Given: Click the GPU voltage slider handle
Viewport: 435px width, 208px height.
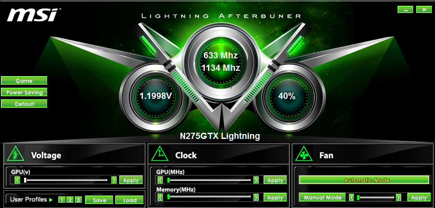Looking at the screenshot, I should (x=25, y=180).
